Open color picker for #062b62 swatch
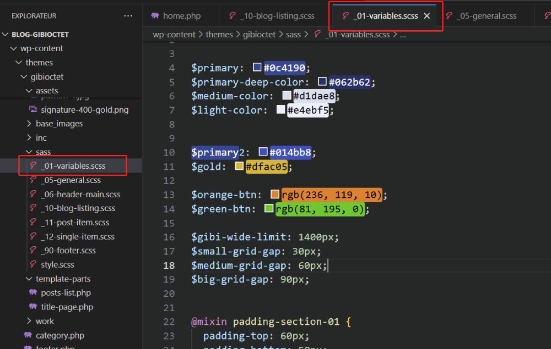This screenshot has height=349, width=551. point(322,81)
